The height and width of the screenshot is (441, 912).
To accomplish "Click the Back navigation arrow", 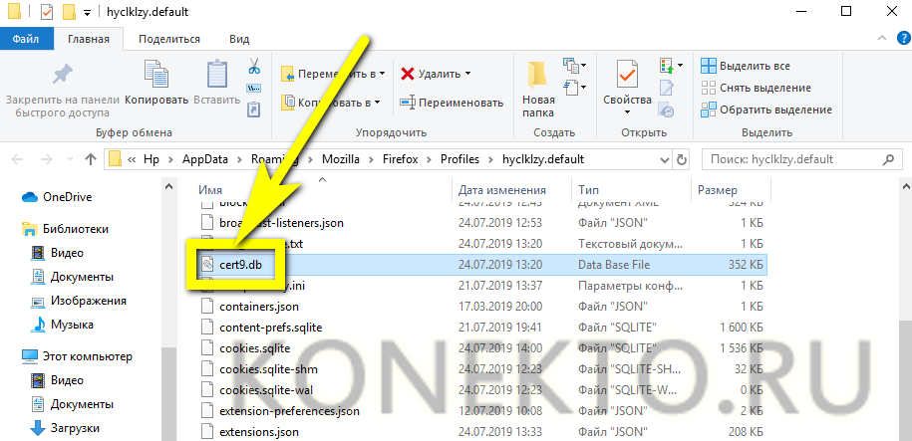I will point(17,159).
